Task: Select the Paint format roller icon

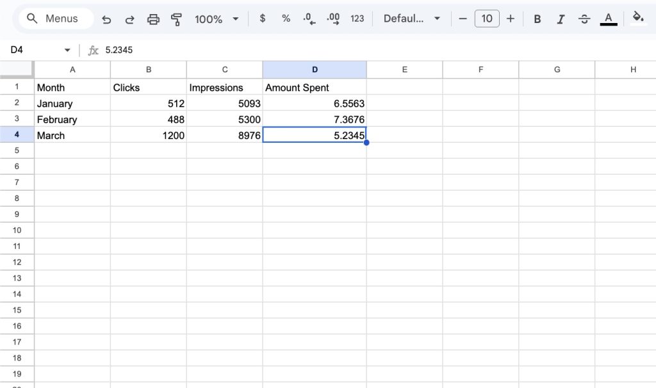Action: pos(176,19)
